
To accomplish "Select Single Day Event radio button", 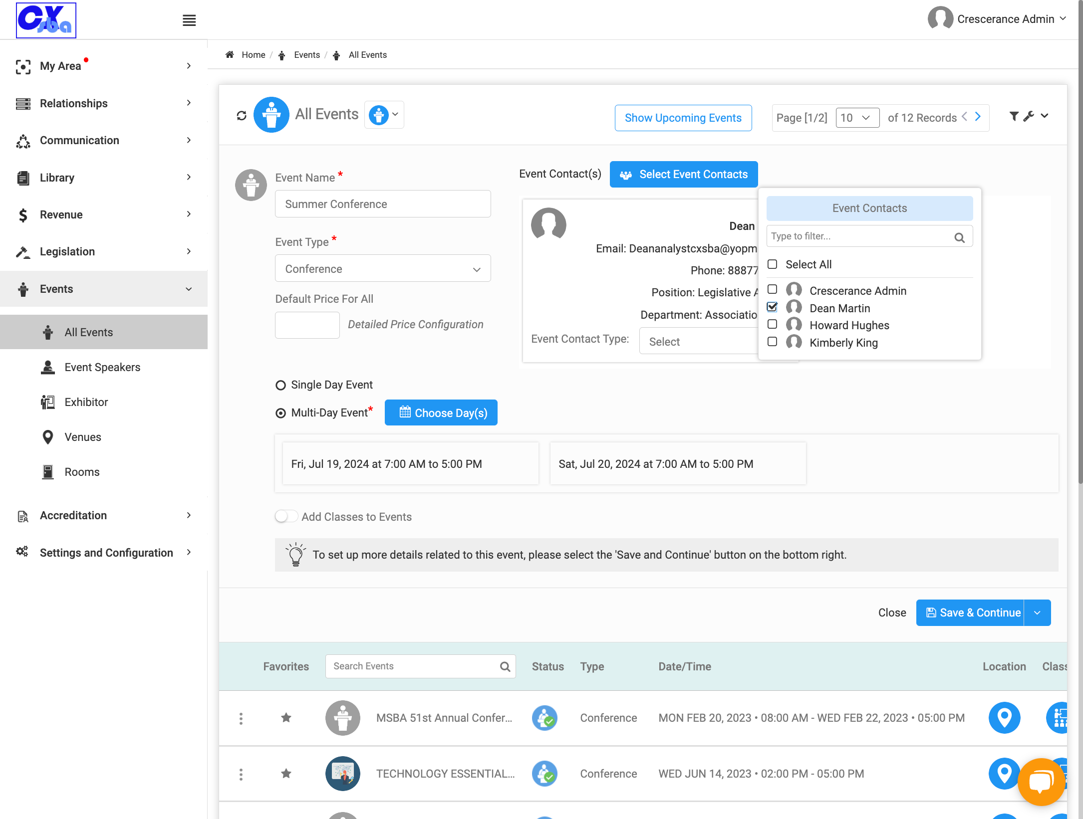I will point(280,385).
